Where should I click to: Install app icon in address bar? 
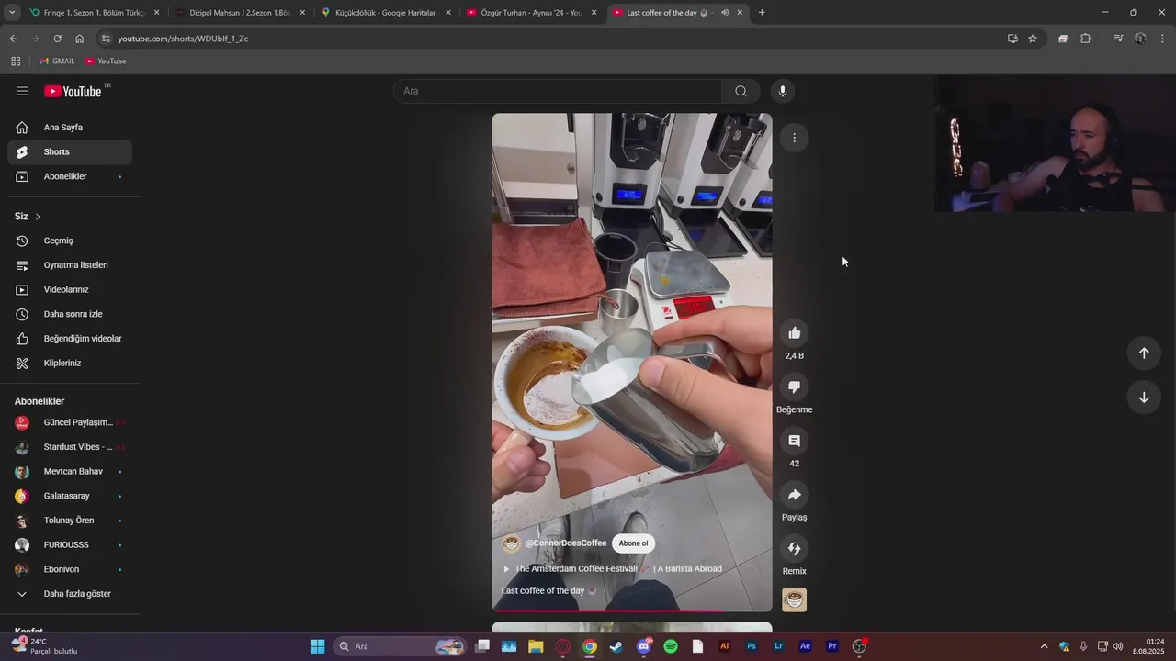click(x=1012, y=39)
